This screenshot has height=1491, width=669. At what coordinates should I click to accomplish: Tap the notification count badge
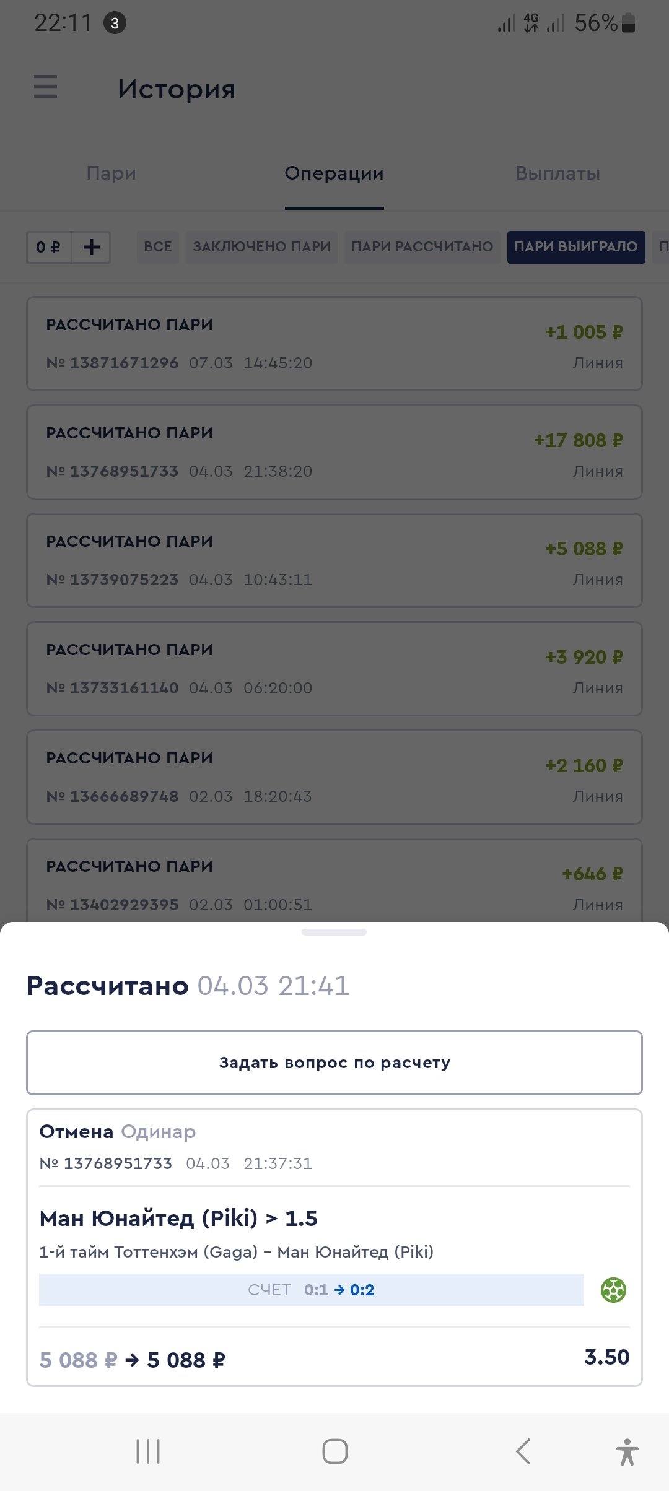coord(115,24)
